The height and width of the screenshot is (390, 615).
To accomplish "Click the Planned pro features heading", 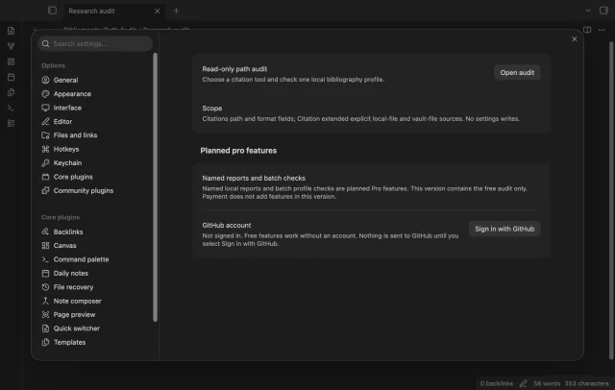I will pos(238,151).
